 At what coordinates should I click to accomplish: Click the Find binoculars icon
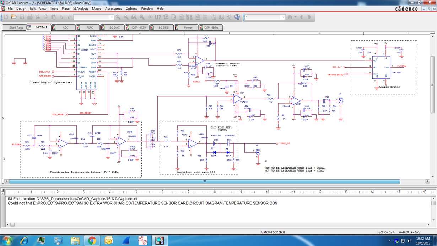290,17
